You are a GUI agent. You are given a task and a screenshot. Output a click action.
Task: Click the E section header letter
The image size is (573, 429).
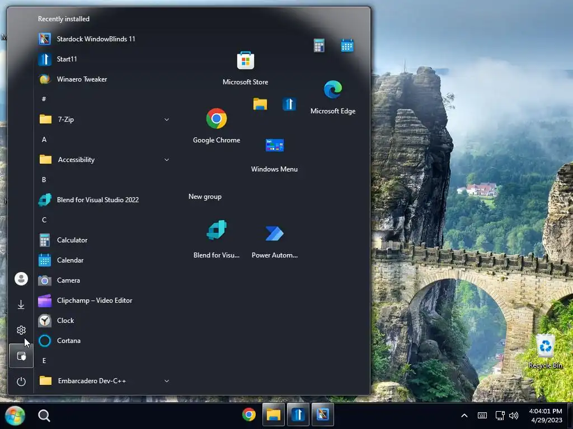click(x=44, y=361)
